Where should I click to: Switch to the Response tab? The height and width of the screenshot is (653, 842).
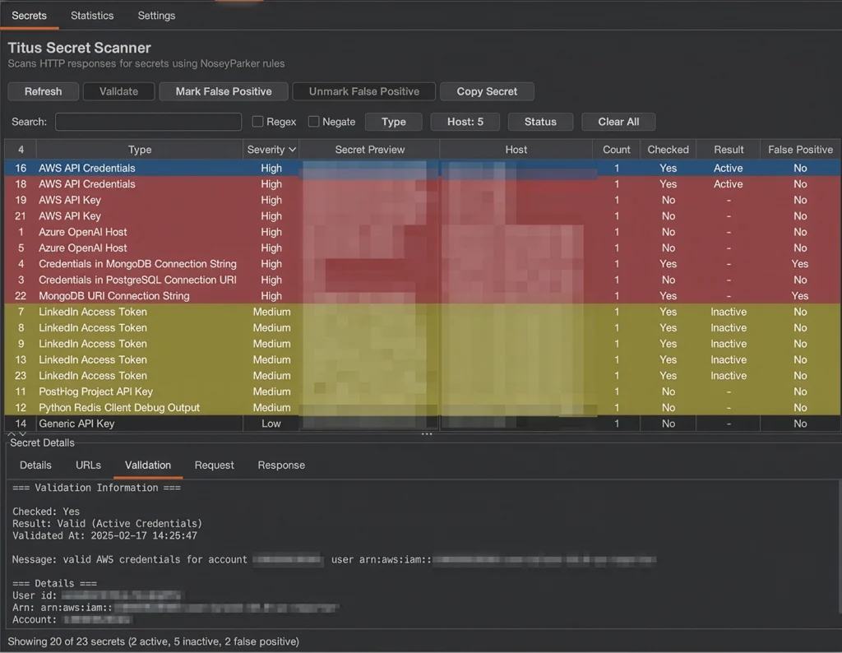280,465
